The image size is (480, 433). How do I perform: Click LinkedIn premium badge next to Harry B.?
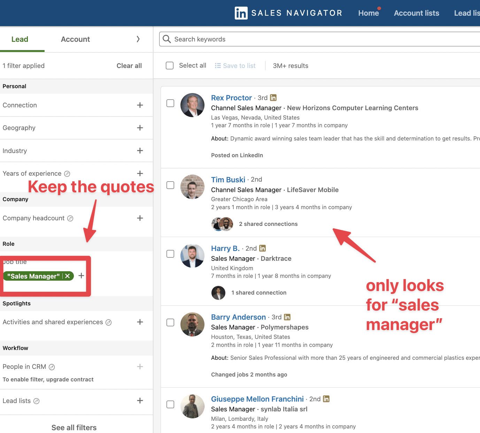point(263,249)
